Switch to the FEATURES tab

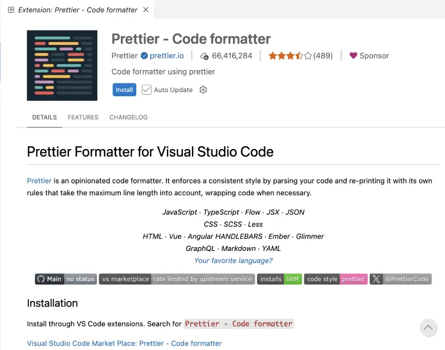tap(83, 117)
